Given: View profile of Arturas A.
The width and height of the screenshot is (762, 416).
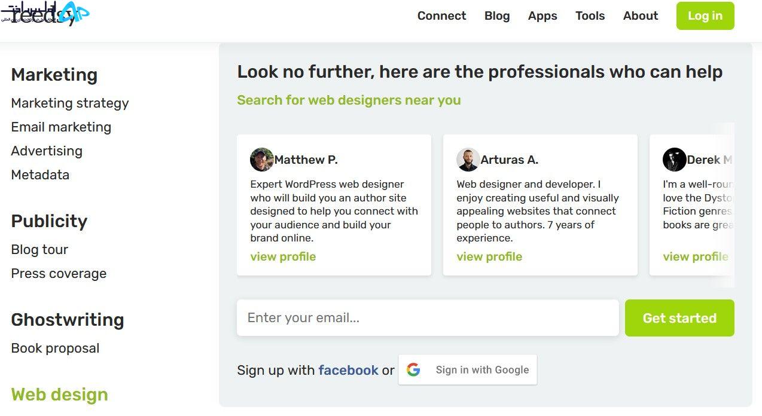Looking at the screenshot, I should pyautogui.click(x=489, y=257).
